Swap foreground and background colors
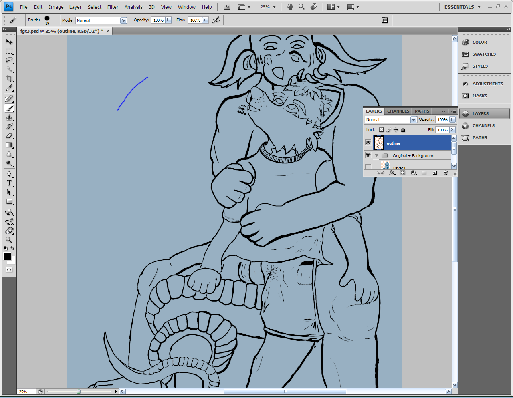The height and width of the screenshot is (398, 513). (12, 248)
